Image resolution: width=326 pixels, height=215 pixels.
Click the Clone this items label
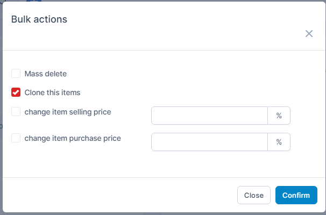pyautogui.click(x=52, y=92)
